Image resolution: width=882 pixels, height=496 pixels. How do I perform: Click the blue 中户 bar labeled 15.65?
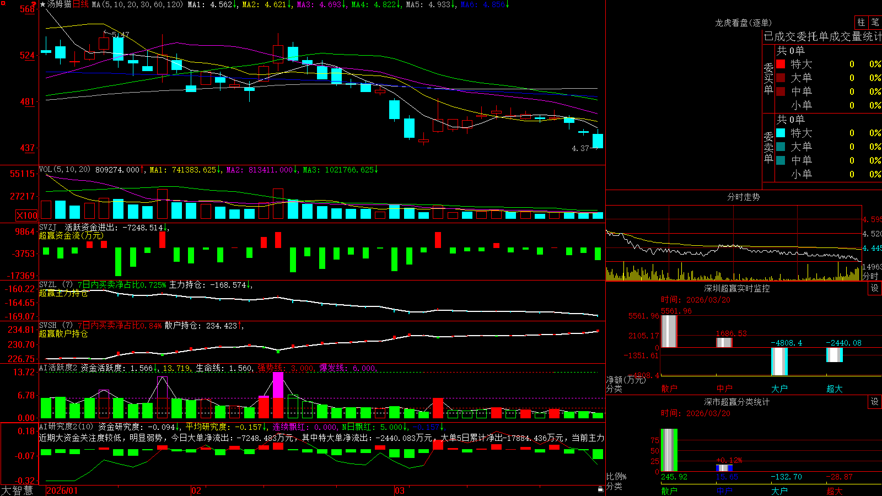(x=724, y=468)
